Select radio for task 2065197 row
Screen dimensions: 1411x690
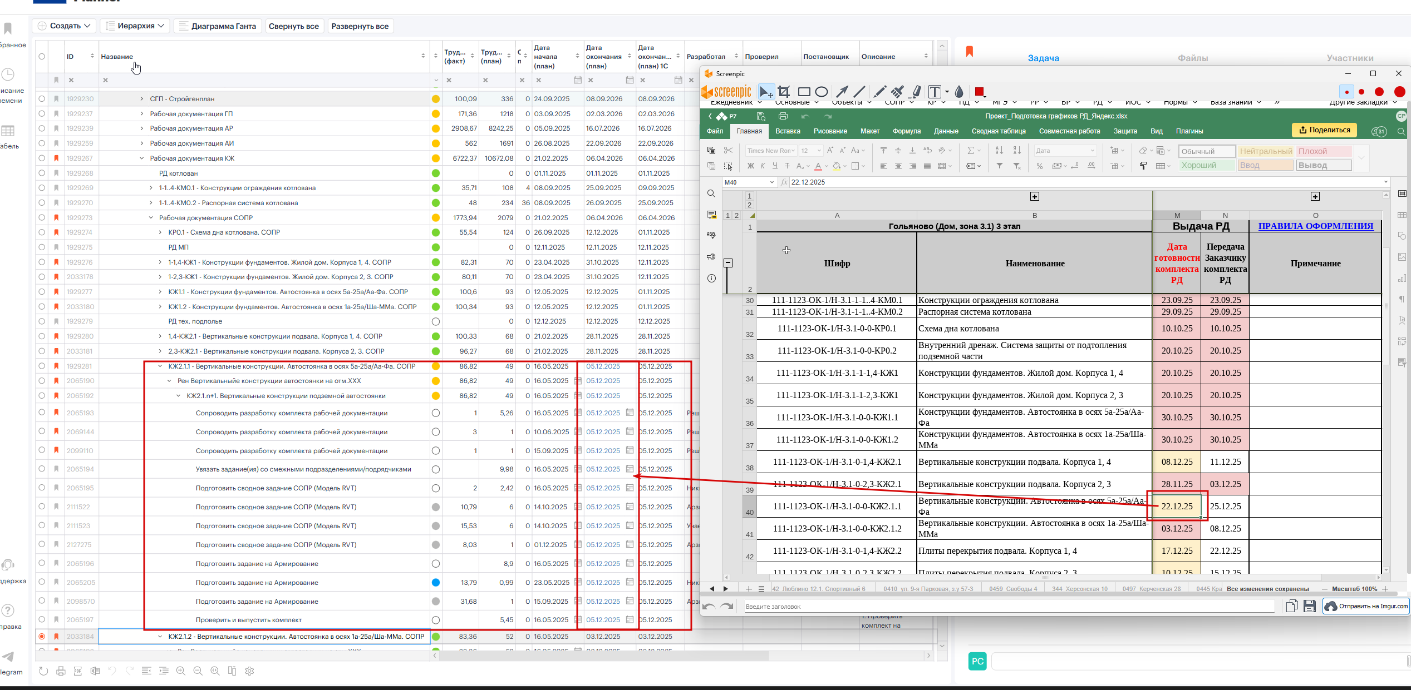click(x=42, y=620)
